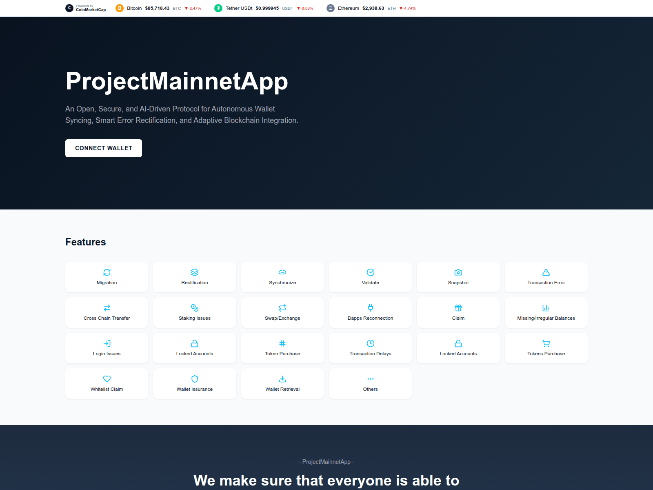Click the Ethereum price $2,938.63
The width and height of the screenshot is (653, 490).
coord(373,8)
